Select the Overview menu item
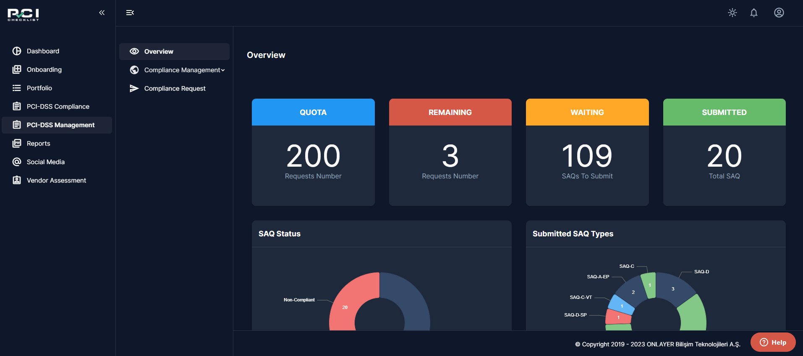The width and height of the screenshot is (803, 356). [175, 52]
